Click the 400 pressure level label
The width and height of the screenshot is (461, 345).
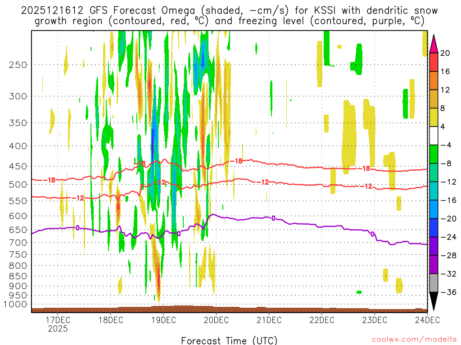18,146
